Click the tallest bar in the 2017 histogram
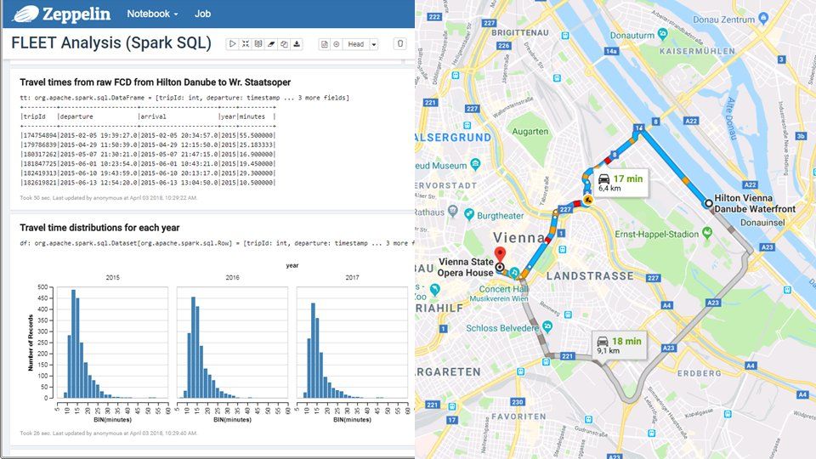Screen dimensions: 816x459 pyautogui.click(x=314, y=351)
